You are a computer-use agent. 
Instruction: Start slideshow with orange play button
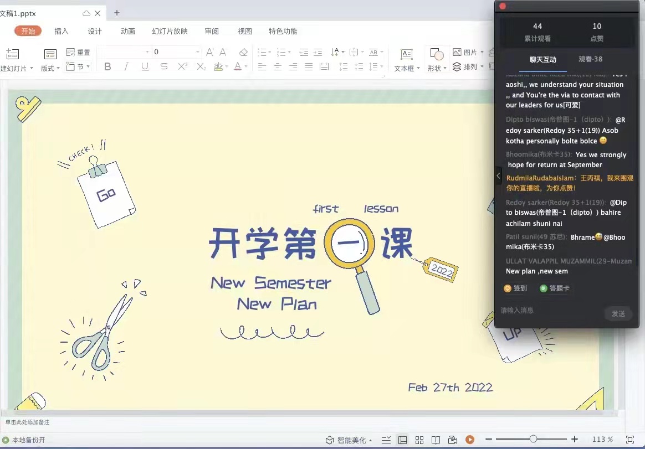coord(470,440)
